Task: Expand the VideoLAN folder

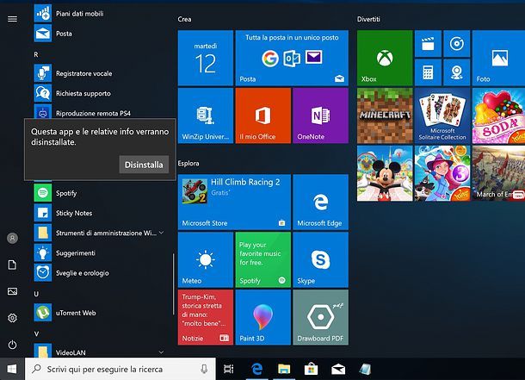Action: coord(99,351)
